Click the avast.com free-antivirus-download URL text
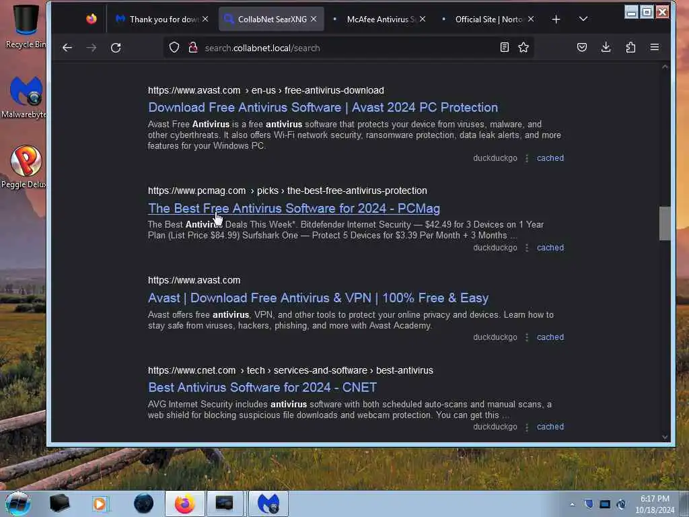This screenshot has height=517, width=689. click(x=266, y=91)
